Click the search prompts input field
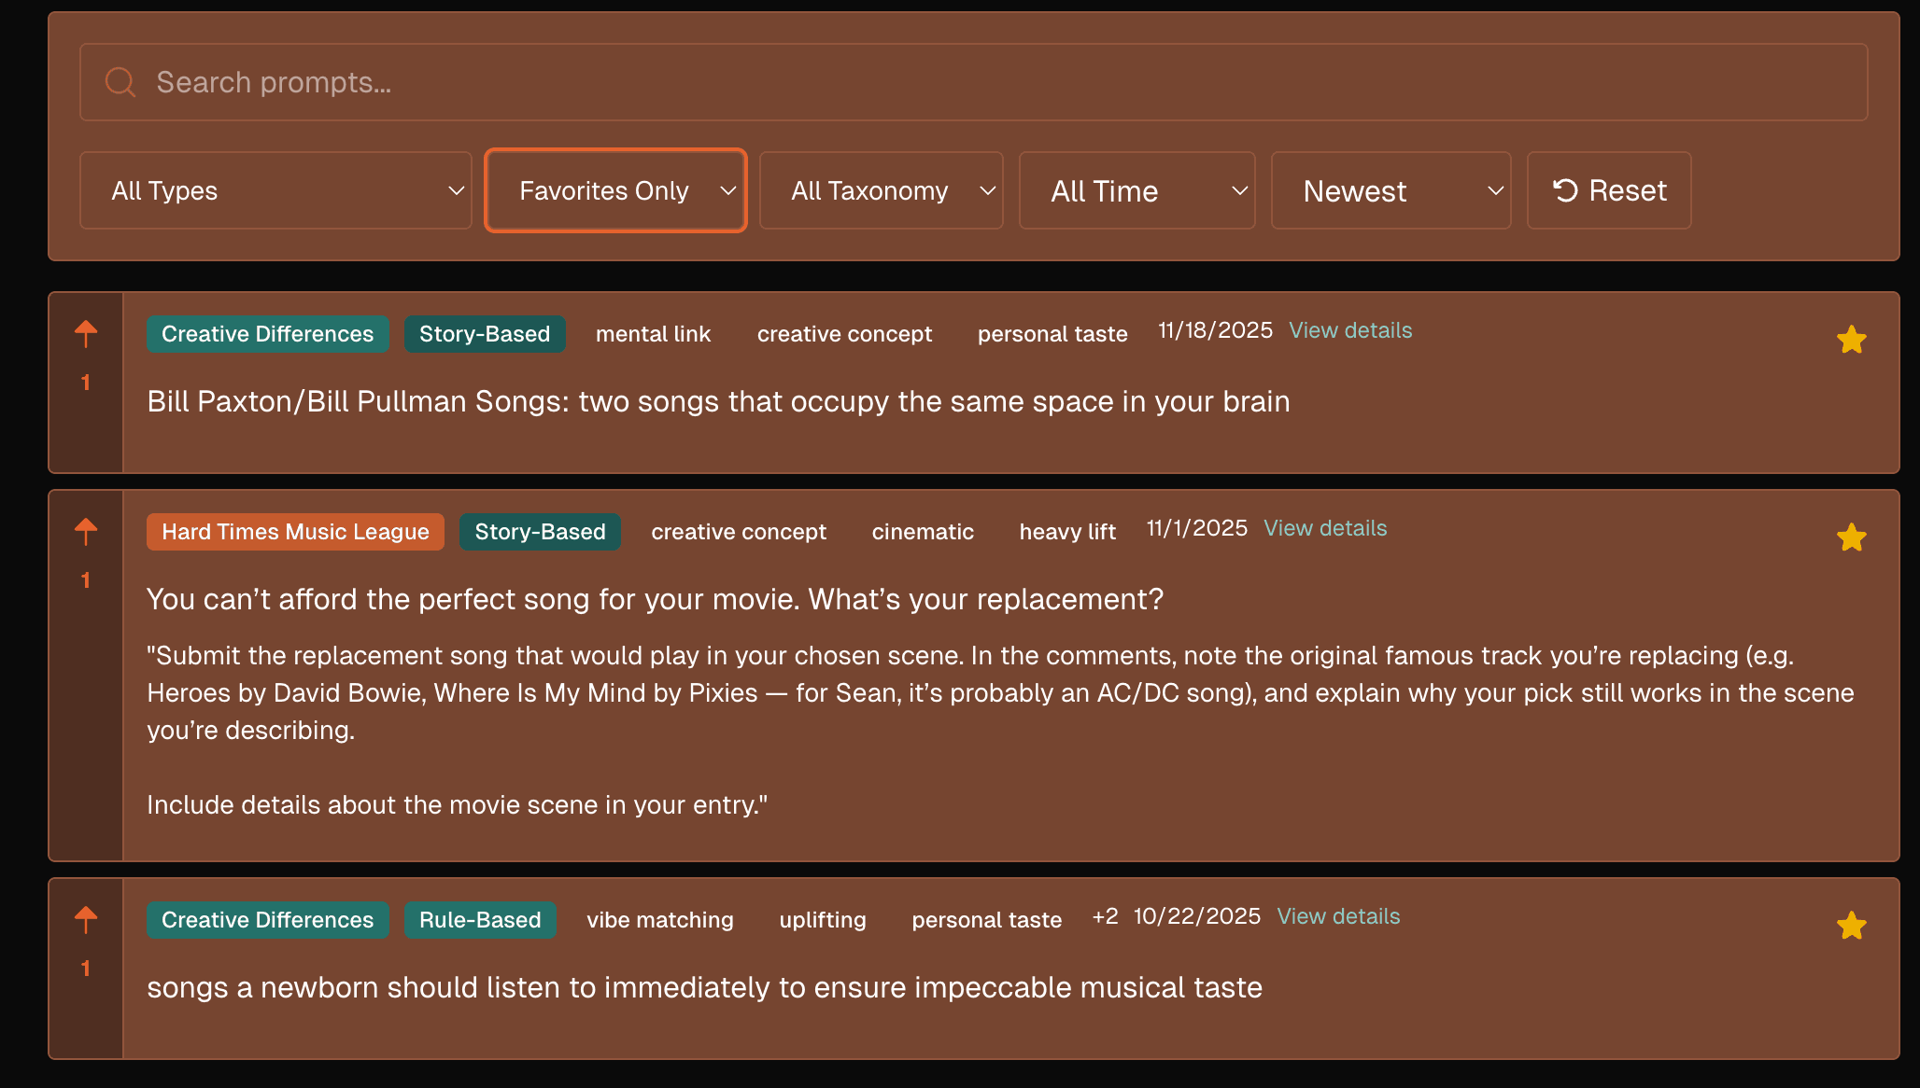The height and width of the screenshot is (1088, 1920). [x=654, y=81]
